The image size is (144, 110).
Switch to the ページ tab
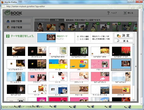pos(42,20)
